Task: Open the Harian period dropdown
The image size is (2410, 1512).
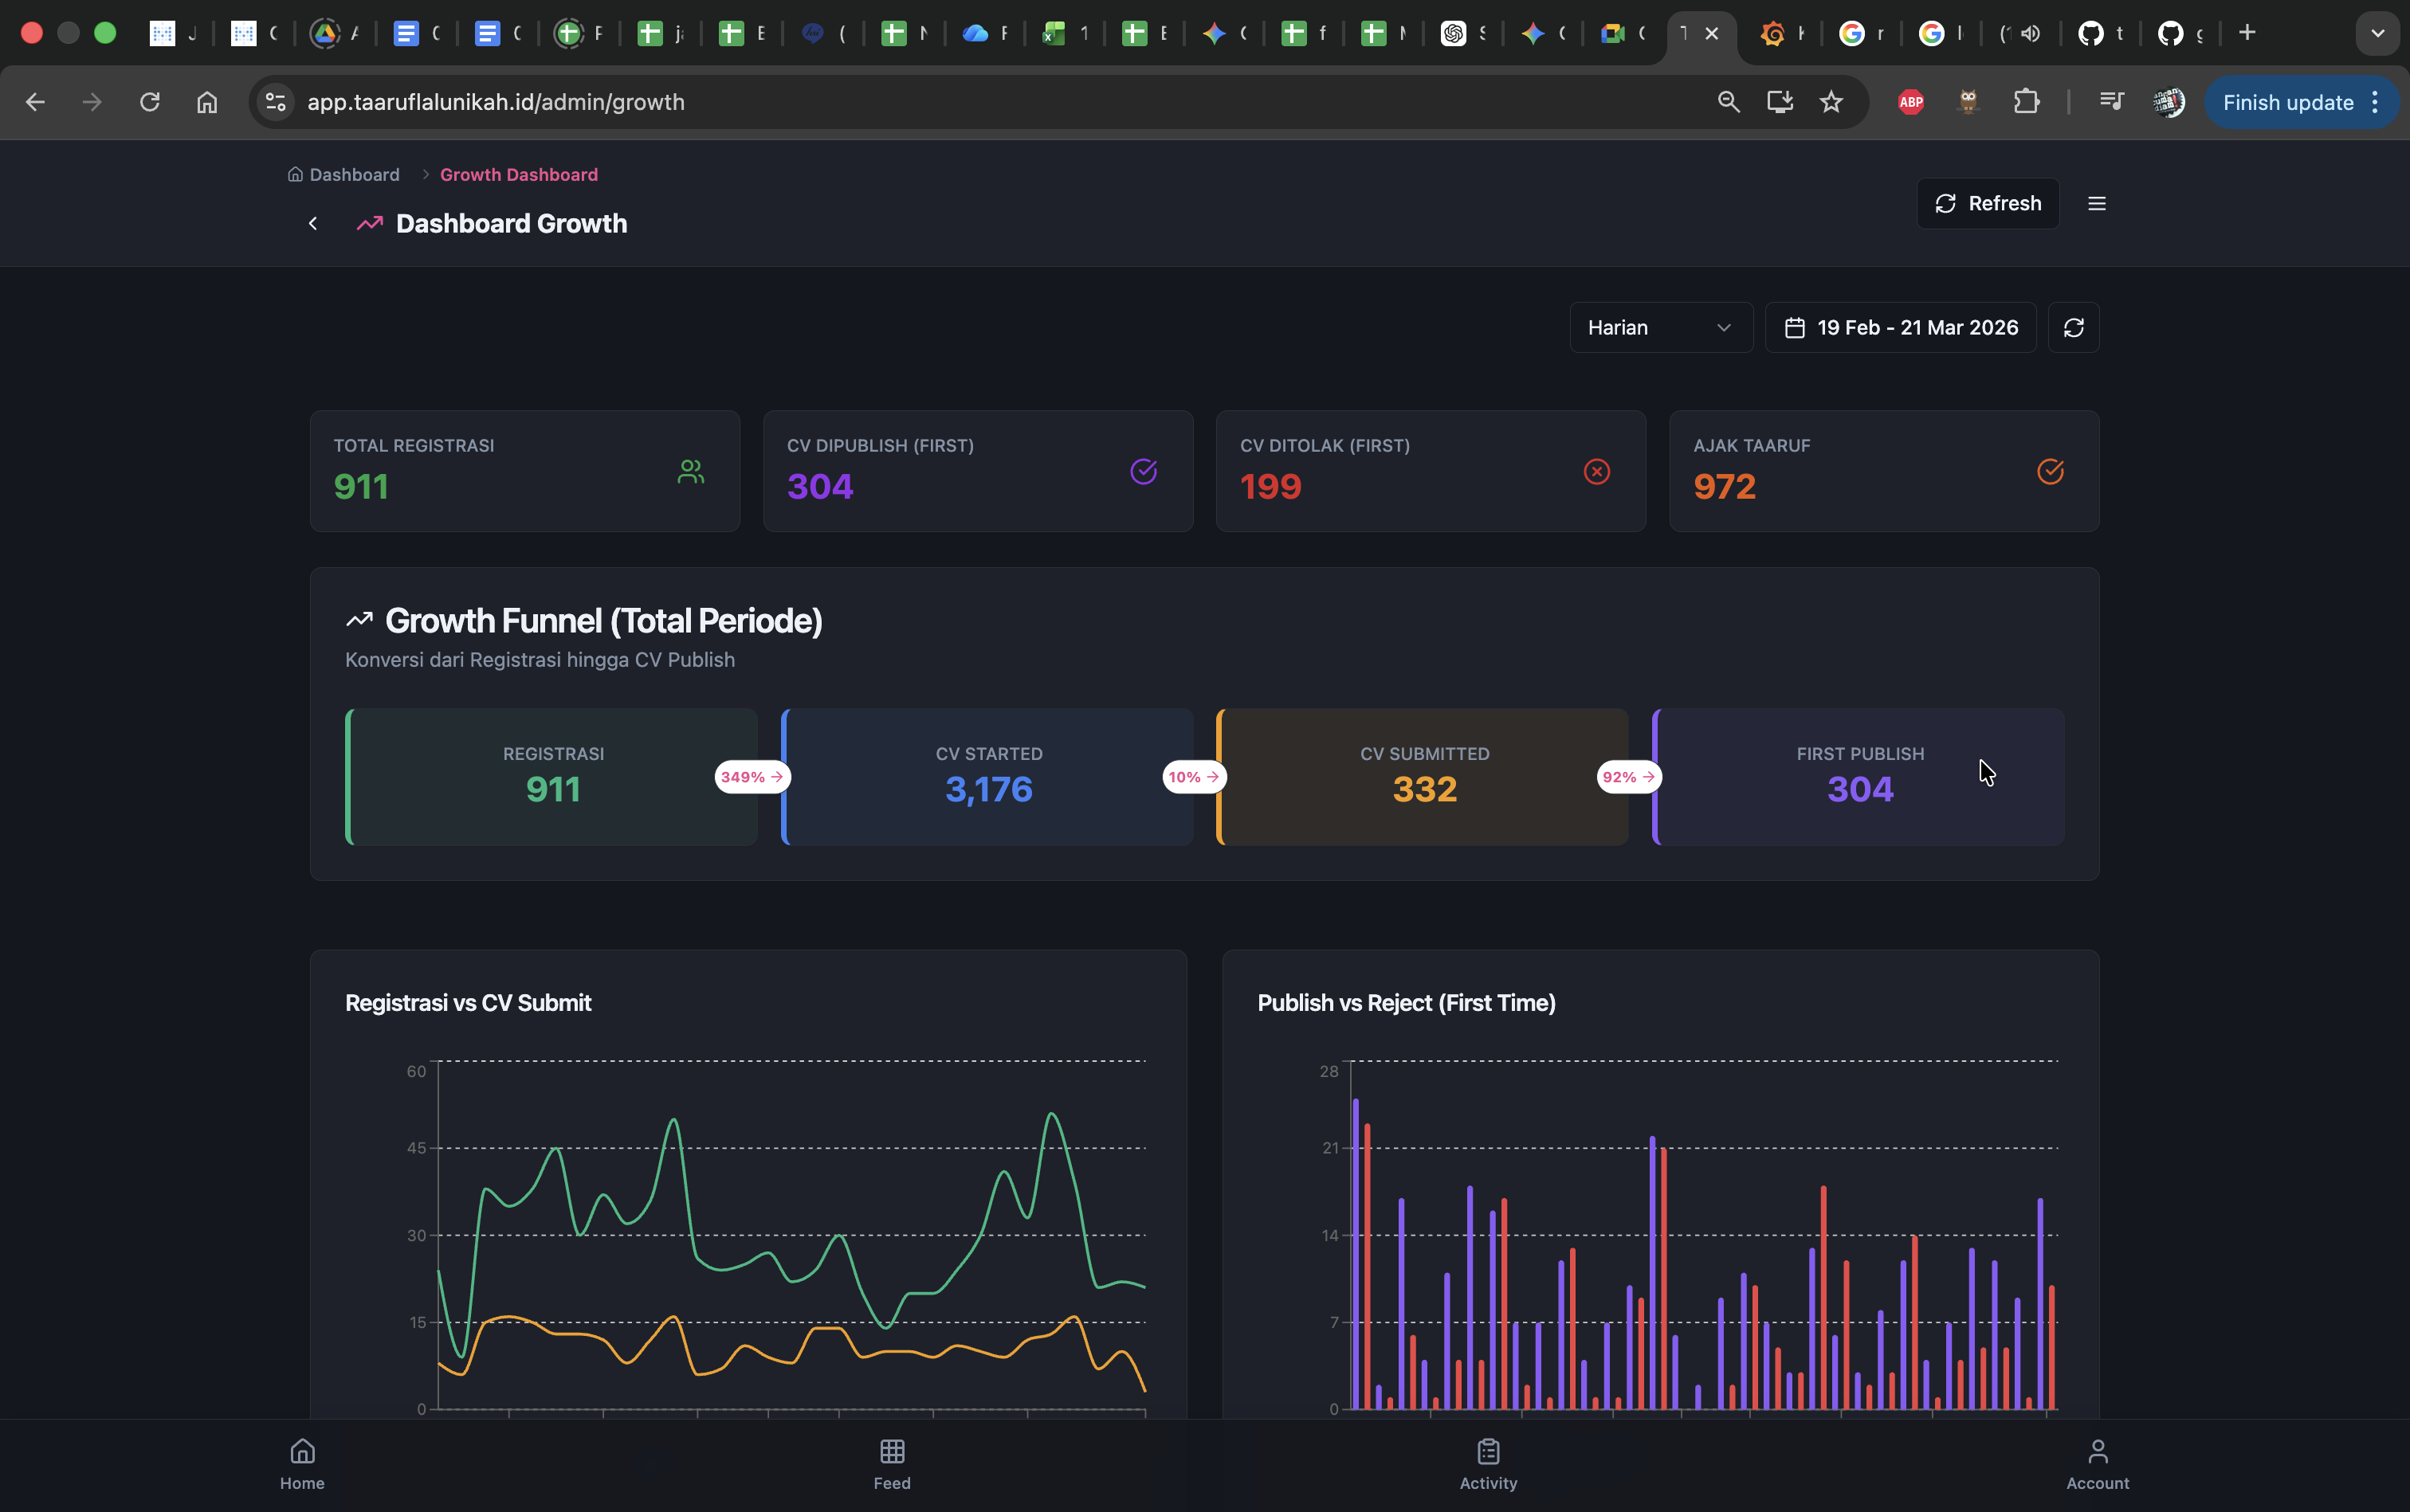Action: click(1660, 327)
